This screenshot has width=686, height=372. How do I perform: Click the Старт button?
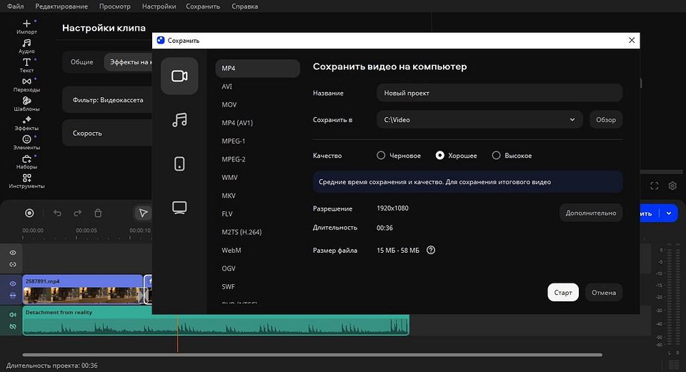(x=563, y=293)
